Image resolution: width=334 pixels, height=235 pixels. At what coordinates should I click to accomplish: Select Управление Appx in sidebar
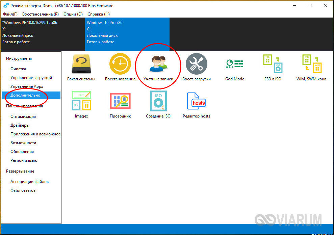point(27,86)
